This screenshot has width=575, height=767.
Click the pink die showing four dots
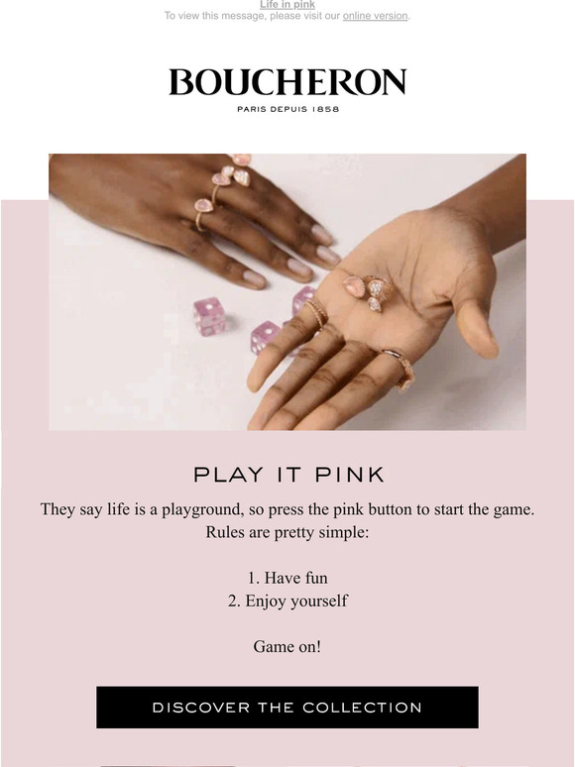coord(265,337)
